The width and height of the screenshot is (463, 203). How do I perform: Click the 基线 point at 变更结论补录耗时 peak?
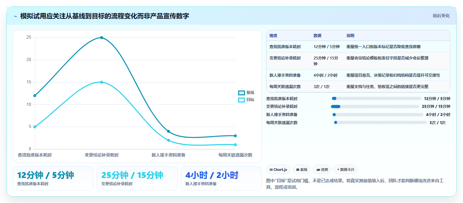pos(102,37)
